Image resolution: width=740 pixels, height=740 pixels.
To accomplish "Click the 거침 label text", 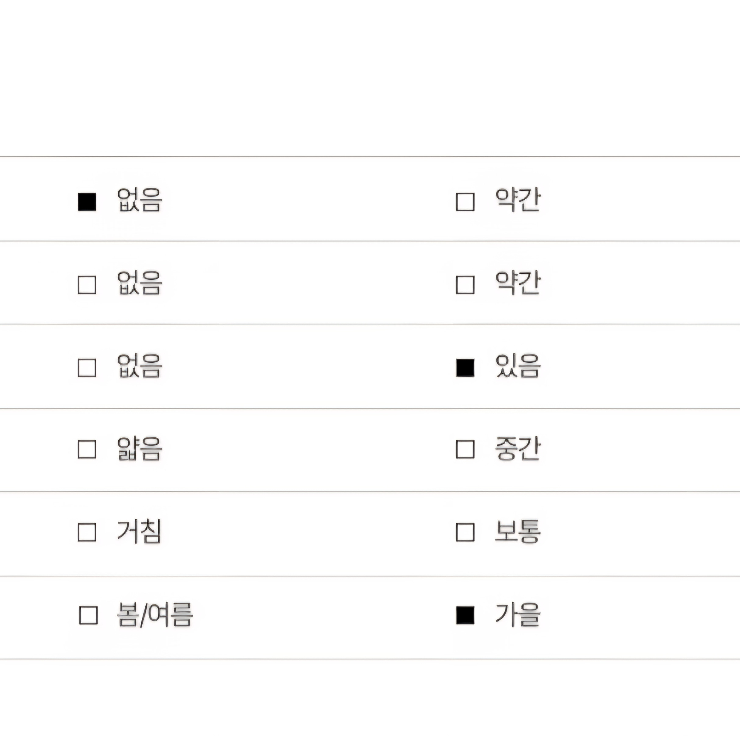I will [x=139, y=531].
